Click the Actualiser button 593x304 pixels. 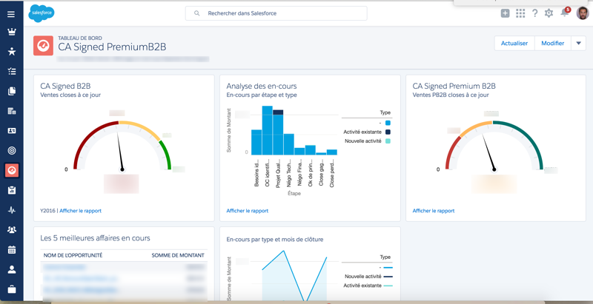click(x=514, y=44)
